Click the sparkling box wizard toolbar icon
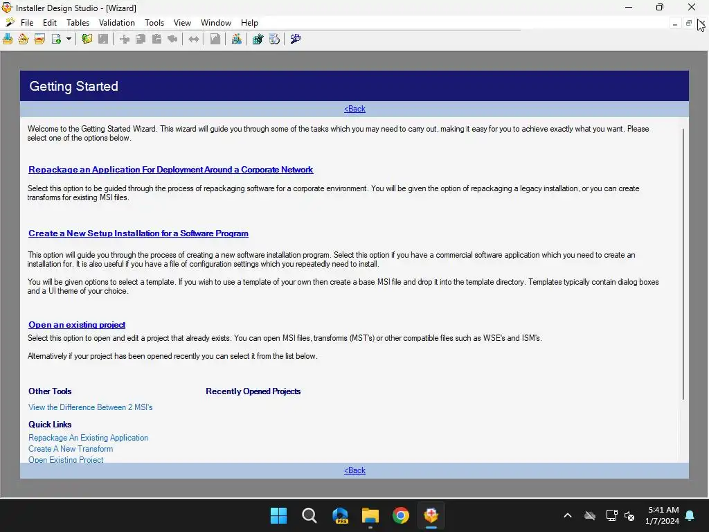 point(24,39)
